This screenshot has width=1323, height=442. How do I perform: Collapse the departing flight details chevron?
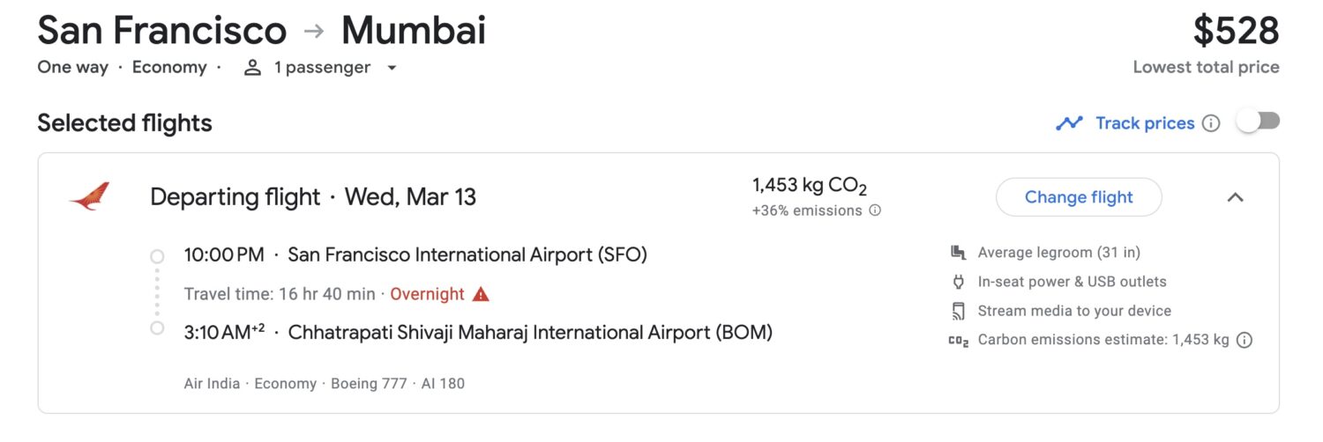pyautogui.click(x=1235, y=197)
